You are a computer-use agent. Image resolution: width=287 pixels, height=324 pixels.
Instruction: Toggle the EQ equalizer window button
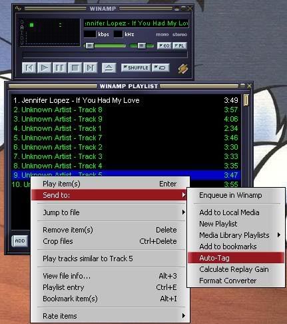[164, 45]
